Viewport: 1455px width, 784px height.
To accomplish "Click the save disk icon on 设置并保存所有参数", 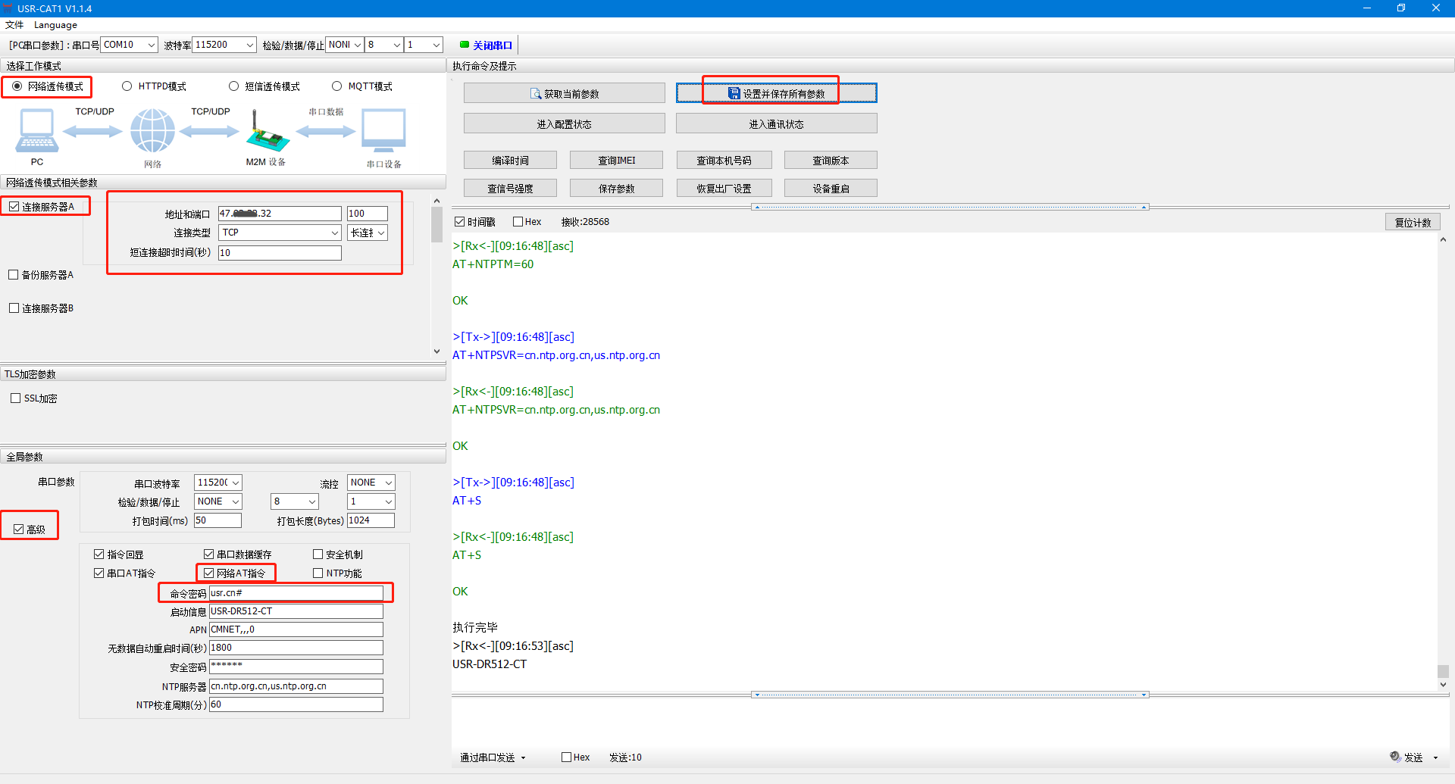I will click(734, 94).
